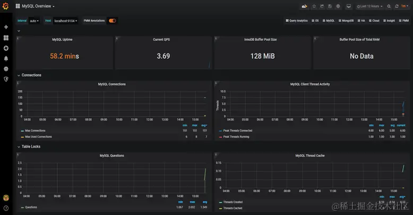Sort MySQL Connections legend by avg
This screenshot has height=215, width=413.
click(x=204, y=126)
